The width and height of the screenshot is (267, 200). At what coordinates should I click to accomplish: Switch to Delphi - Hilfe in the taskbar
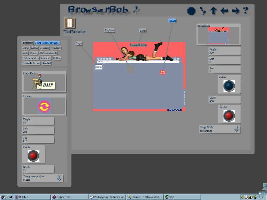70,197
